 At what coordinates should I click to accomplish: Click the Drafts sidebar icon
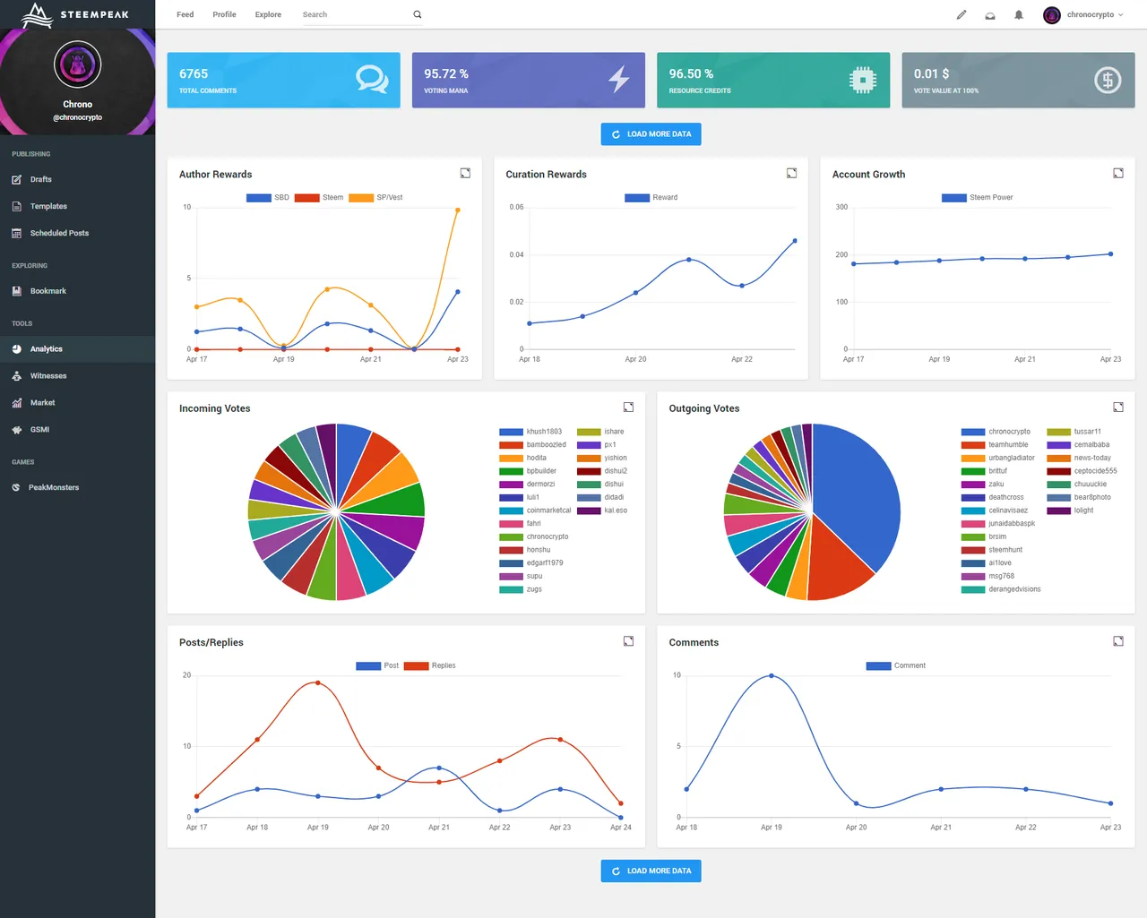pos(16,180)
